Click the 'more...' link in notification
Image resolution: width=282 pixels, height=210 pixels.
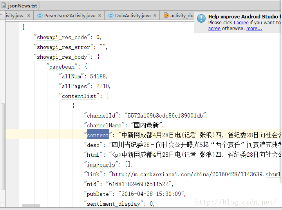coord(254,29)
